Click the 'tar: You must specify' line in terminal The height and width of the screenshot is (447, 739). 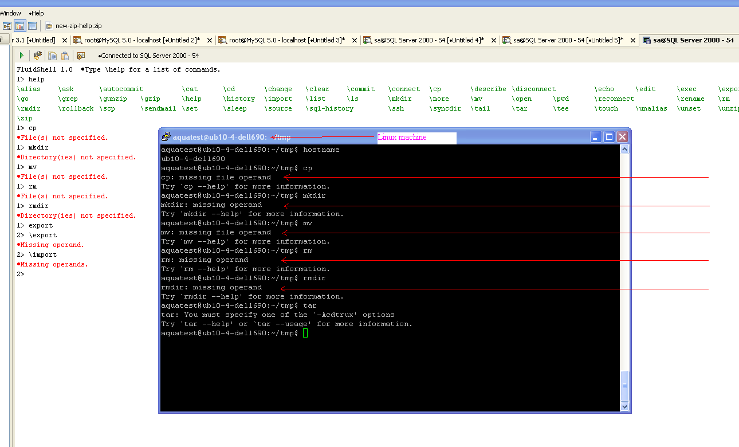tap(278, 315)
